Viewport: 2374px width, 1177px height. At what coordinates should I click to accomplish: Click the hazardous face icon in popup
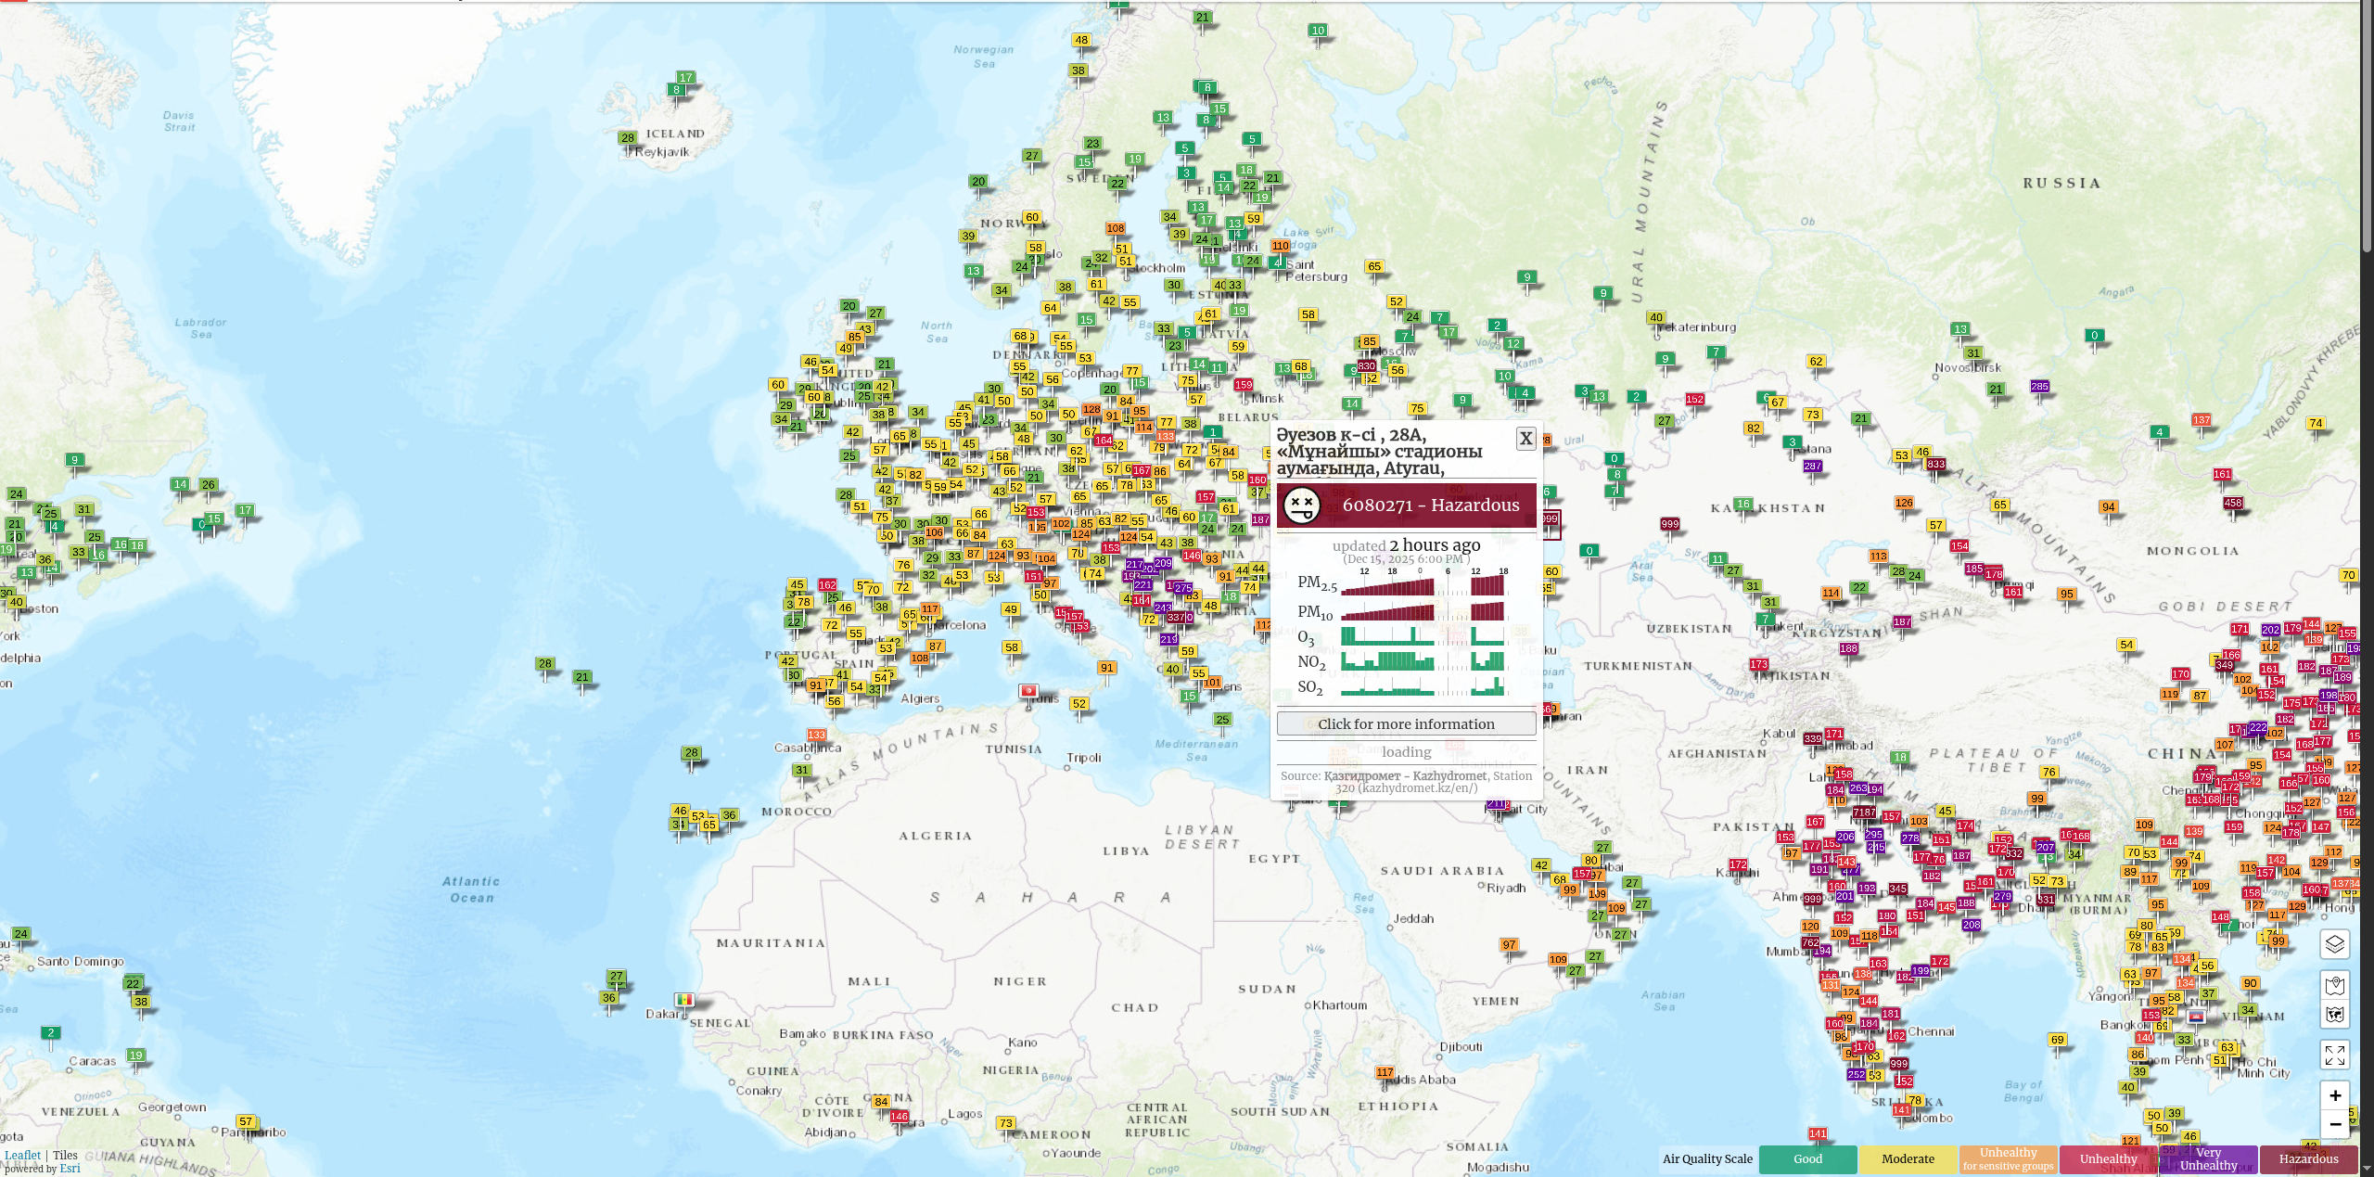pos(1301,505)
